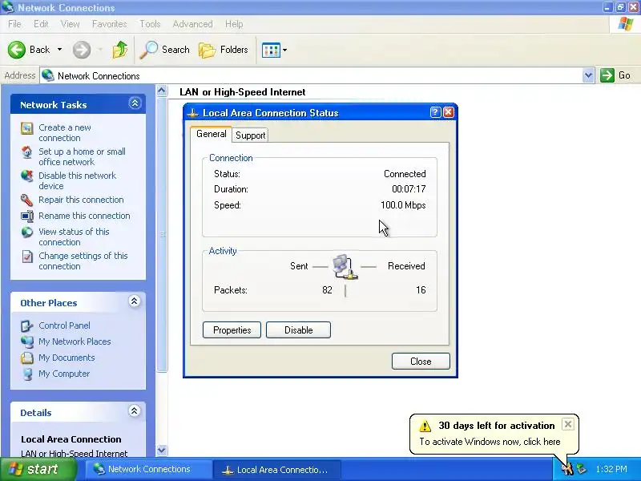The height and width of the screenshot is (481, 641).
Task: Click the Forward arrow icon in toolbar
Action: (82, 50)
